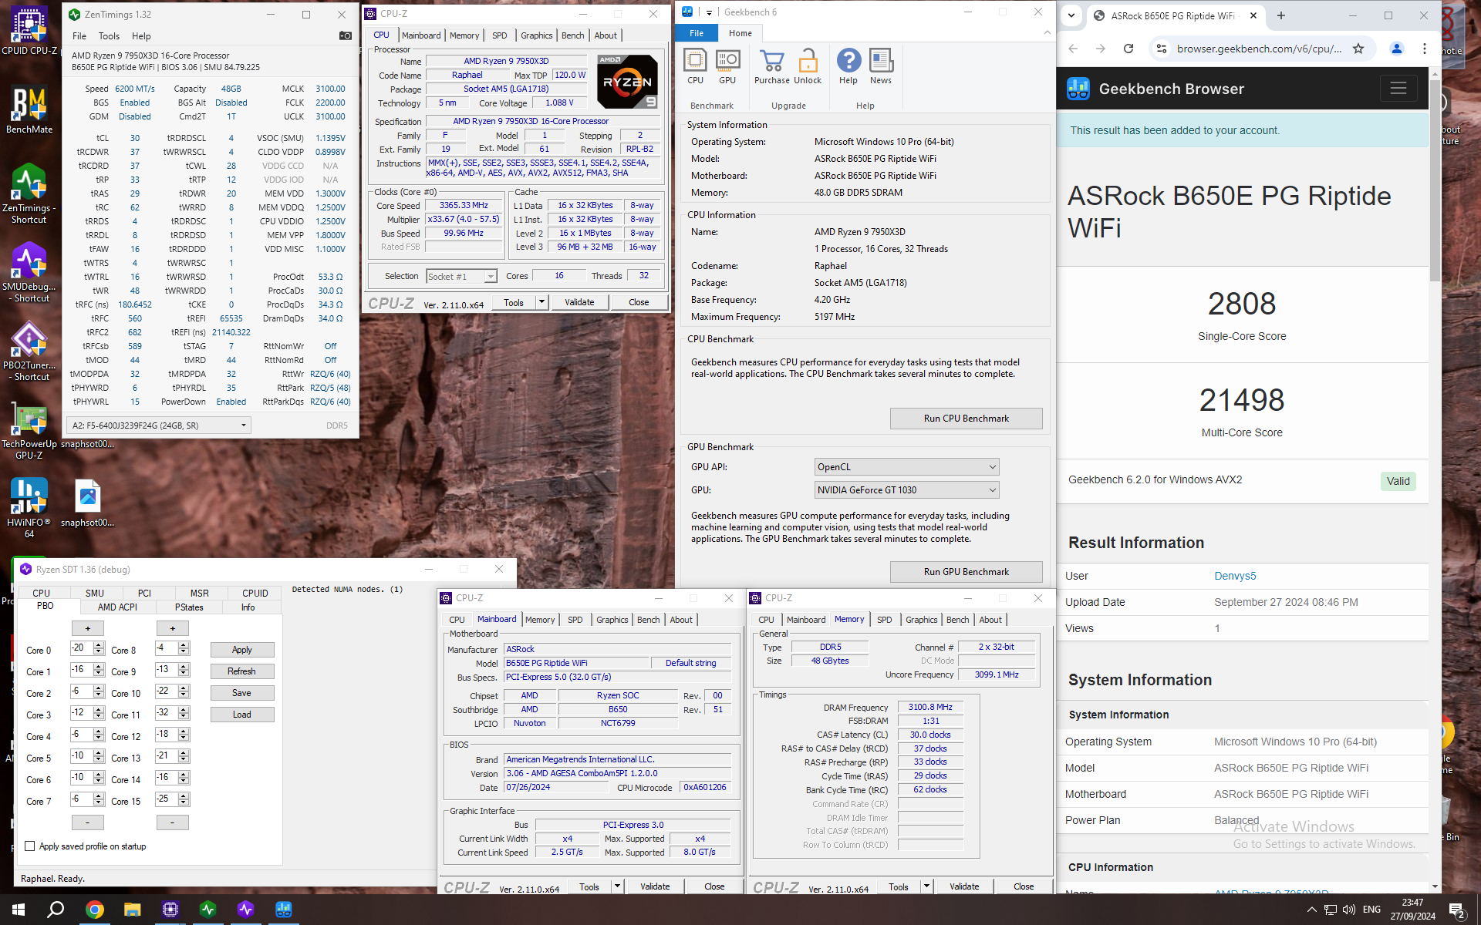This screenshot has width=1481, height=925.
Task: Open TechPowerUp GPU-Z desktop icon
Action: (29, 430)
